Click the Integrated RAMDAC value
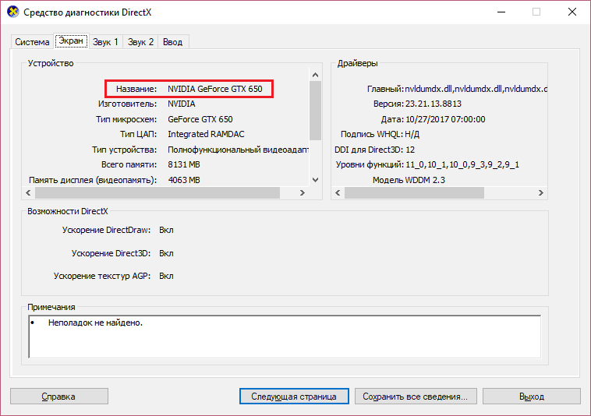Image resolution: width=591 pixels, height=416 pixels. click(x=206, y=135)
